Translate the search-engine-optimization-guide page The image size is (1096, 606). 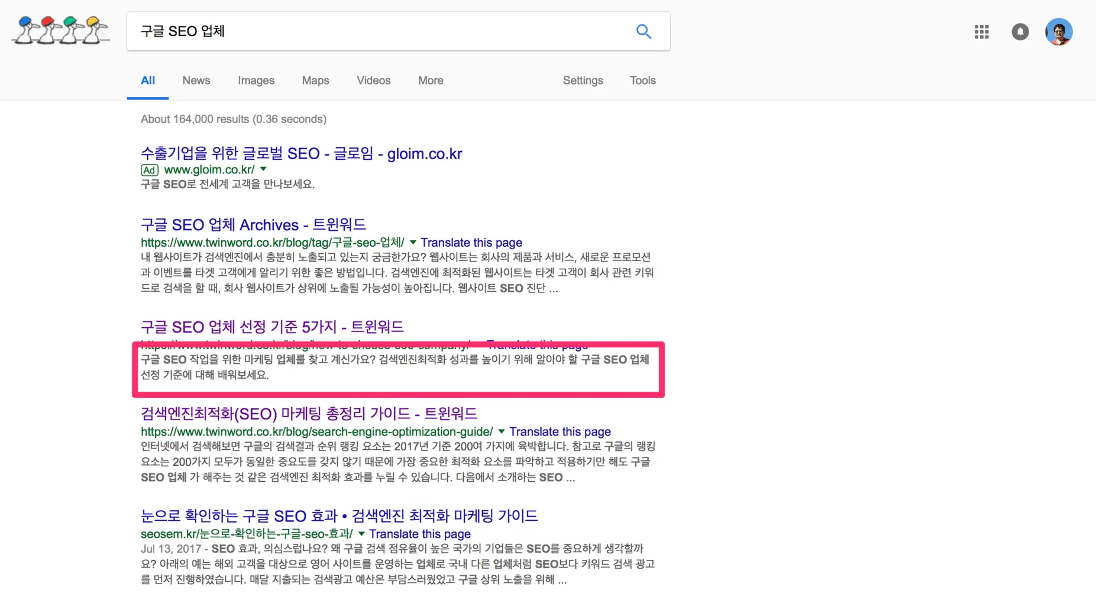coord(560,432)
